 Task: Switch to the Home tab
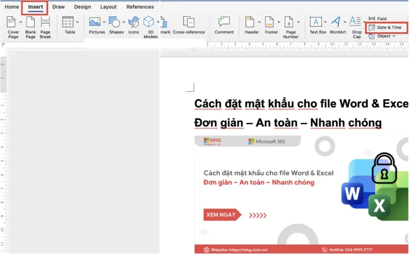(12, 7)
